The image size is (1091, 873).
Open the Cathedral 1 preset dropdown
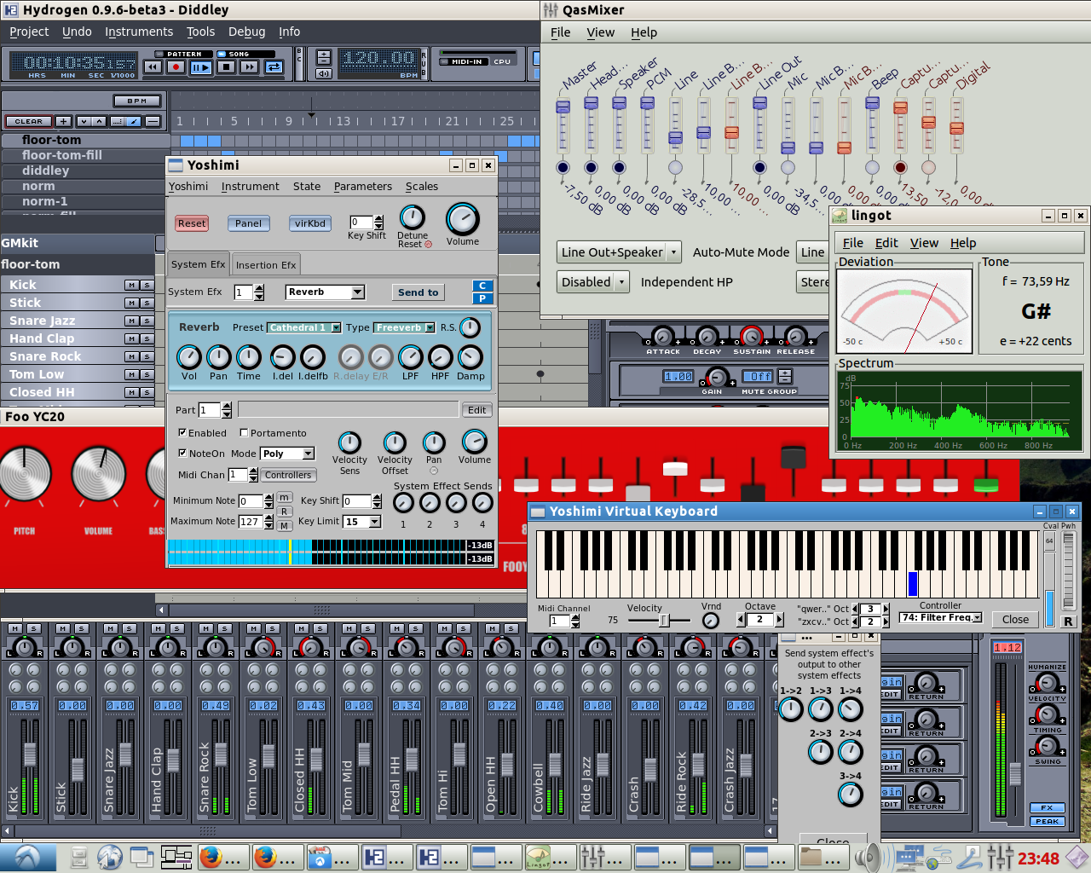(x=304, y=327)
